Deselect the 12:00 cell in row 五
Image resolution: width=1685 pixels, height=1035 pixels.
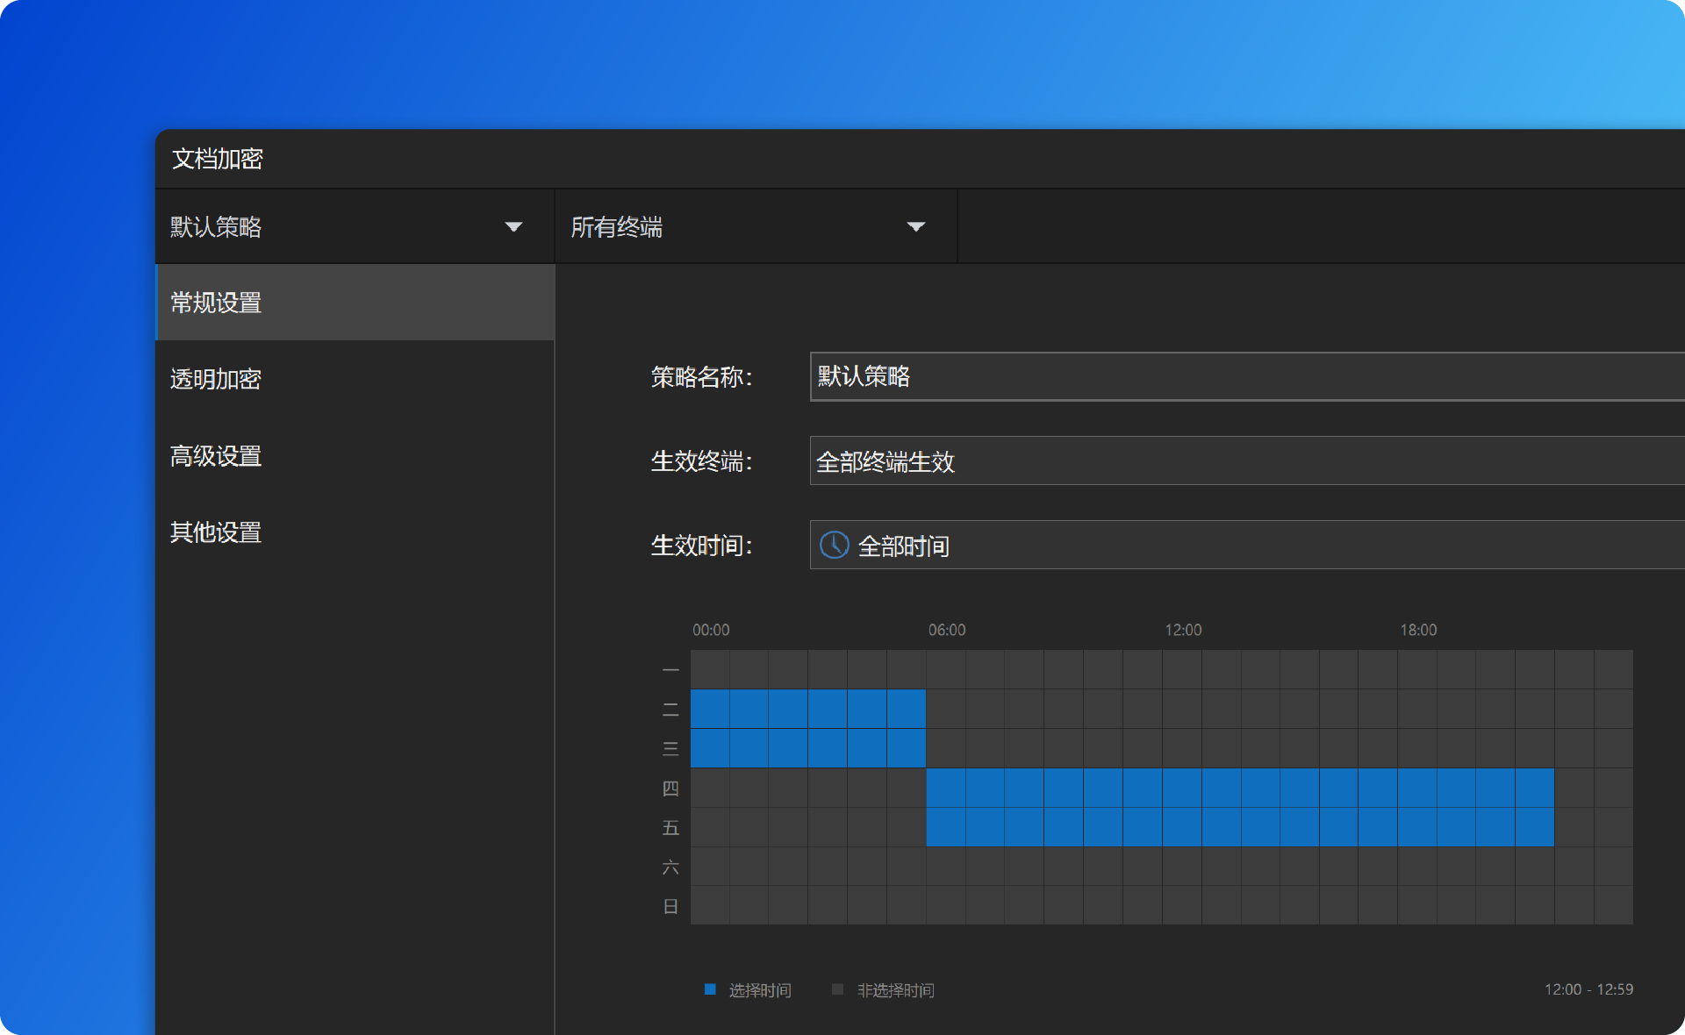1182,827
